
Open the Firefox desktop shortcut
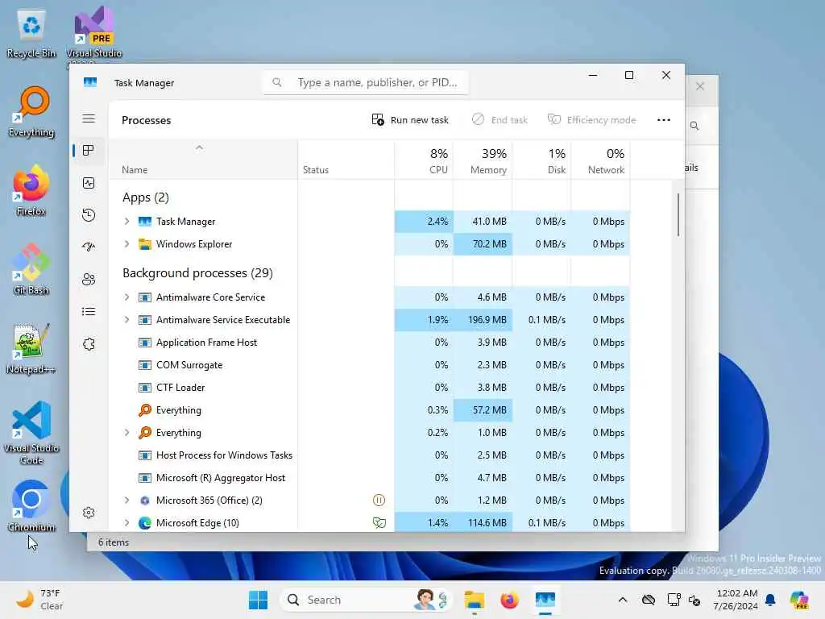[x=31, y=190]
